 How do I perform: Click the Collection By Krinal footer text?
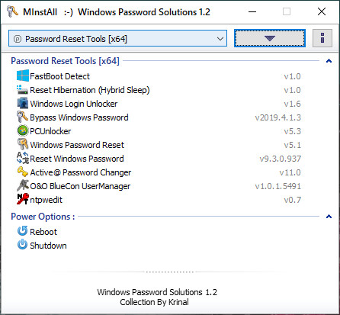154,302
